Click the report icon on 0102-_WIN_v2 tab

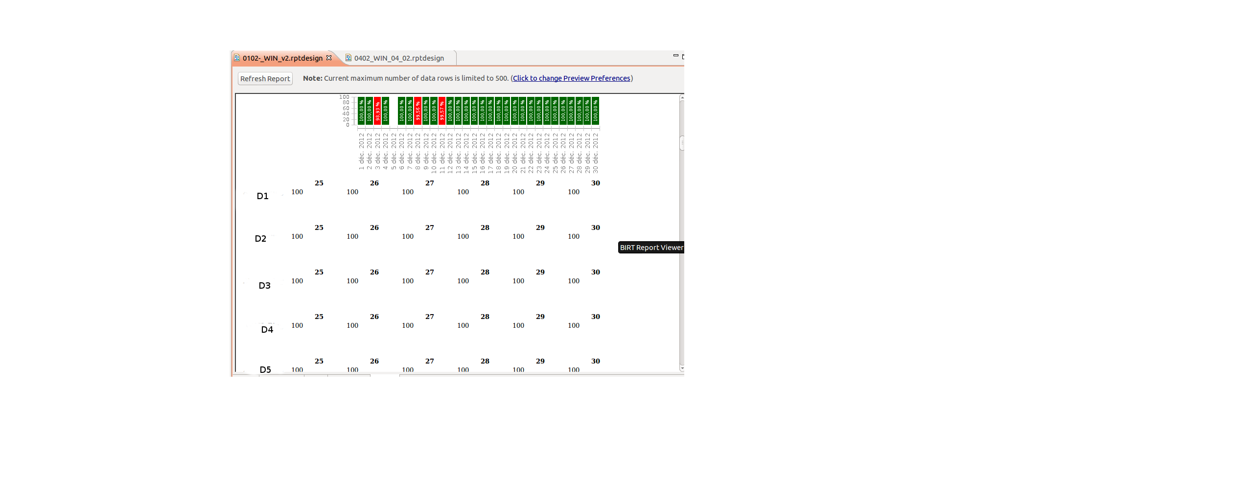click(237, 58)
